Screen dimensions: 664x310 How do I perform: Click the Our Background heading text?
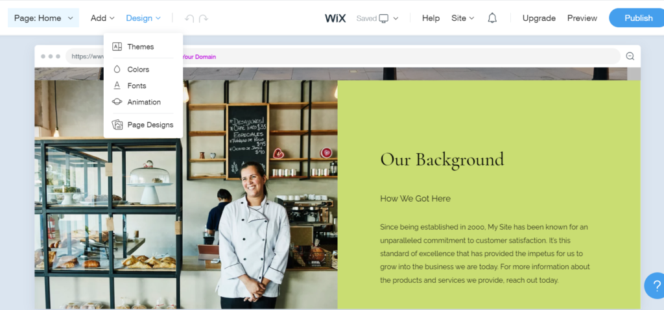(442, 160)
